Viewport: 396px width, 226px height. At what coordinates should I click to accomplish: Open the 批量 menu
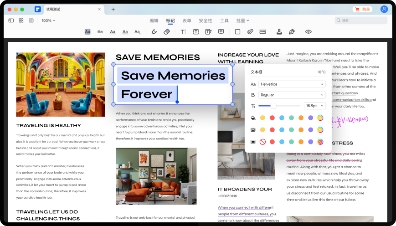tap(242, 21)
